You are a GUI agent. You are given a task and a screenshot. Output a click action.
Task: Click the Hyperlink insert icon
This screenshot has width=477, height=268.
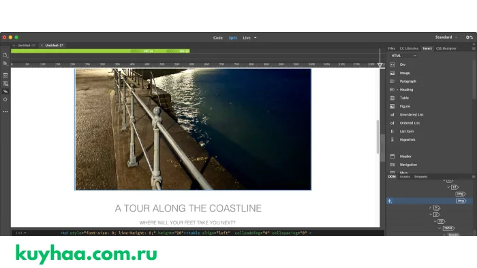click(x=393, y=139)
